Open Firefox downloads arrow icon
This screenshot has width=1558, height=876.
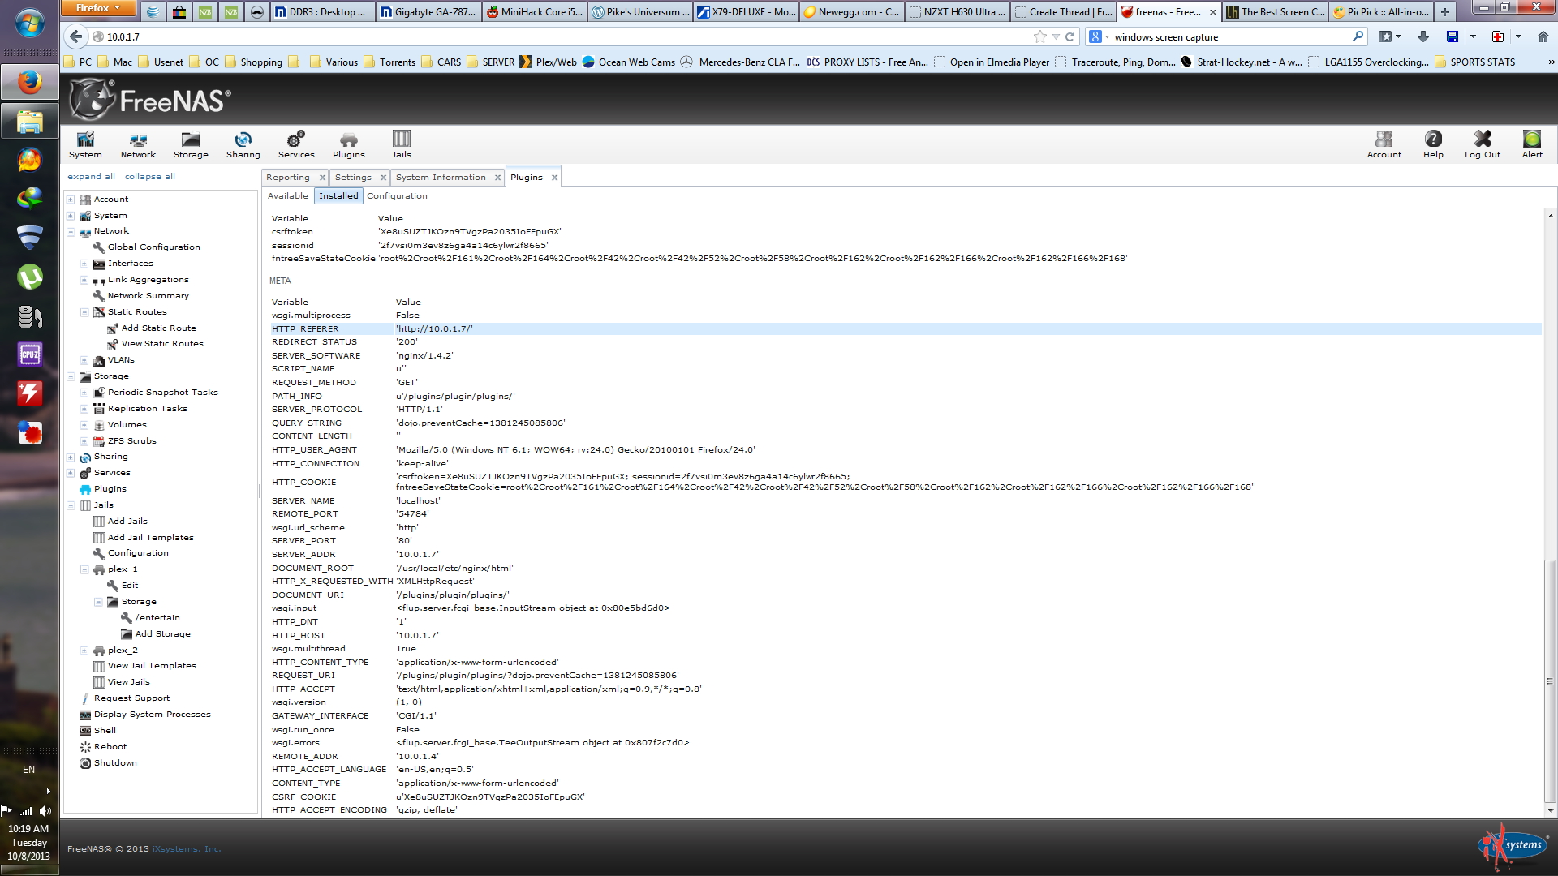[x=1422, y=36]
